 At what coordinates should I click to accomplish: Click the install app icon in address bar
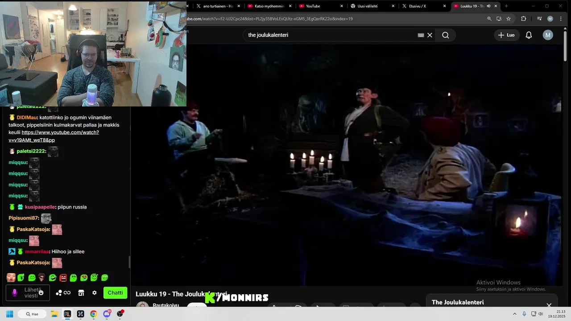(x=499, y=19)
